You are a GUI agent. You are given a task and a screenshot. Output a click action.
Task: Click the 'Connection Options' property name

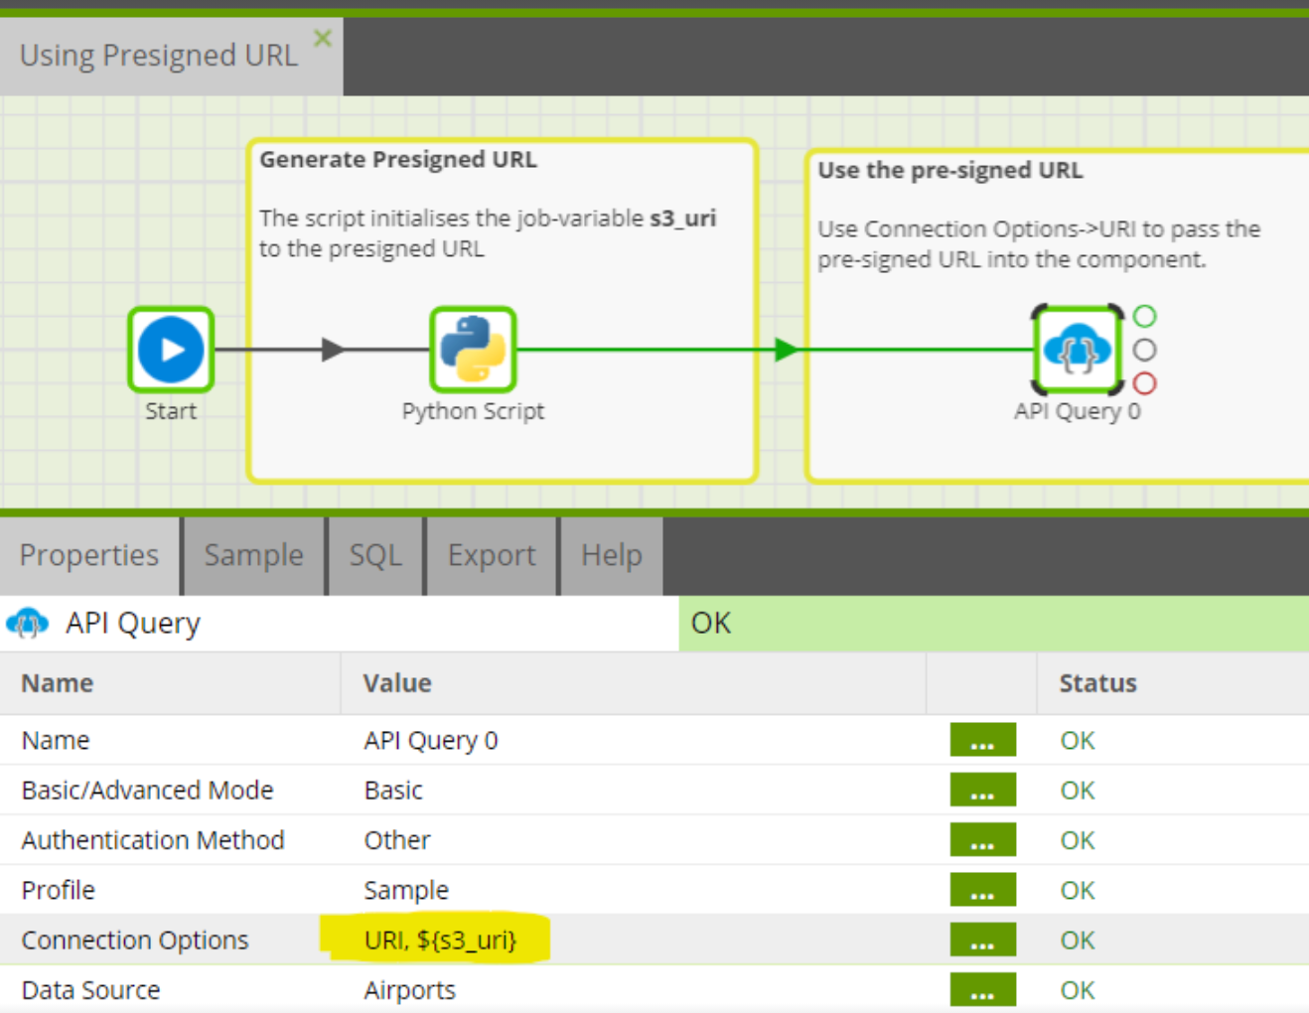point(135,941)
